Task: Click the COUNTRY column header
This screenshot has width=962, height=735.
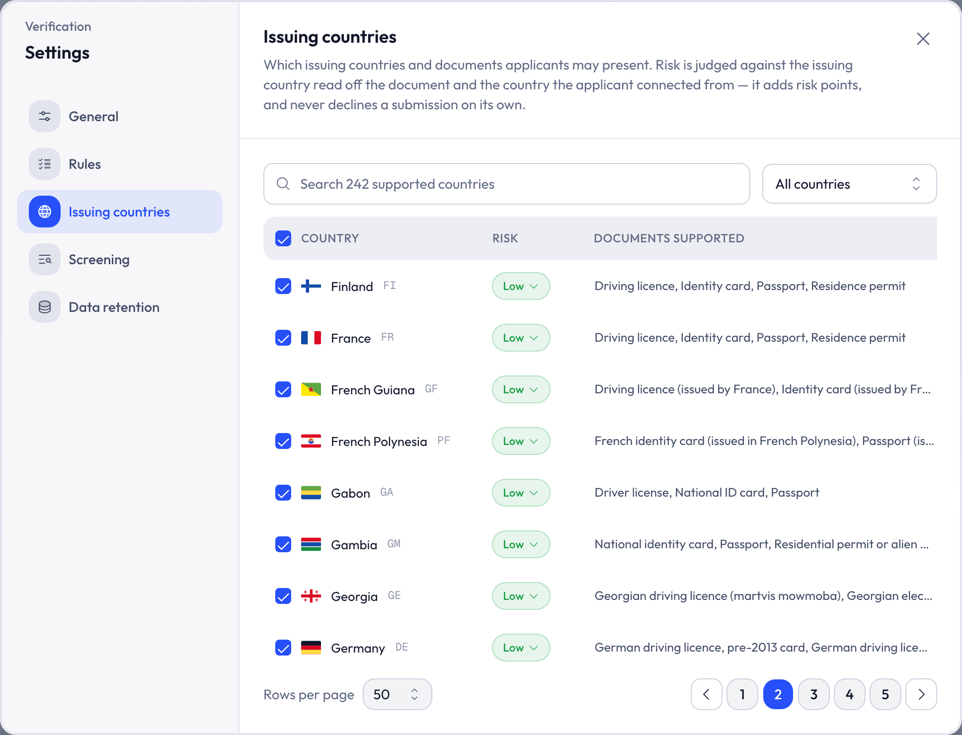Action: [x=330, y=238]
